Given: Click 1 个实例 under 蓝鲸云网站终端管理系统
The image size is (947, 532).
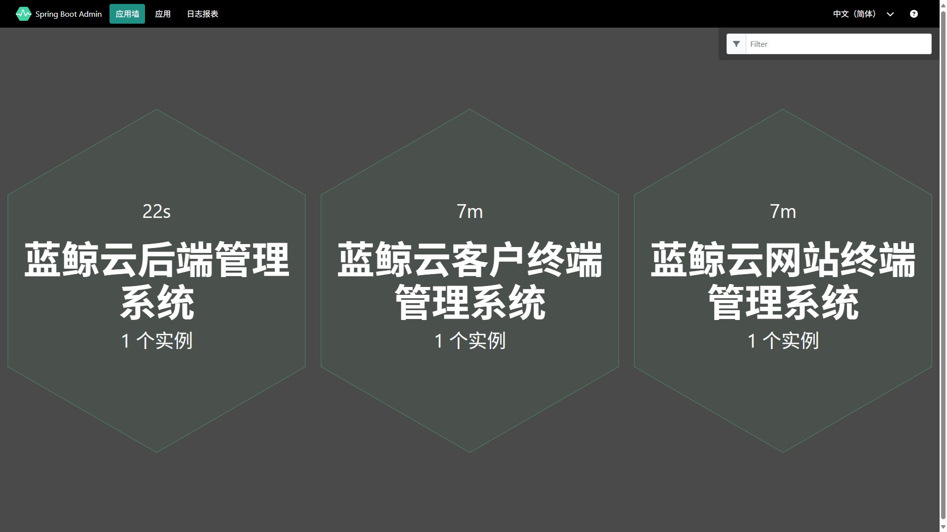Looking at the screenshot, I should pos(783,341).
